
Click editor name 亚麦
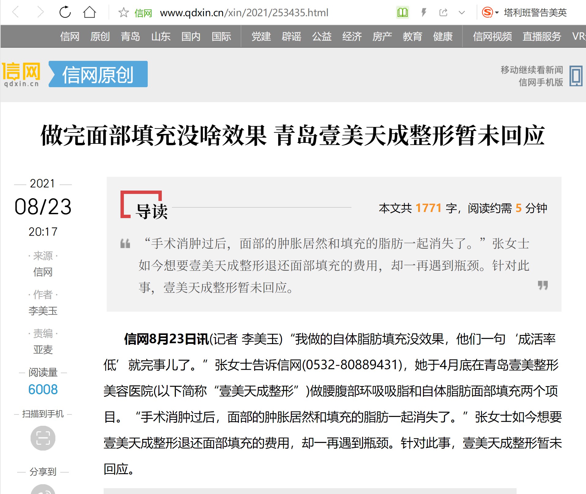pos(43,350)
